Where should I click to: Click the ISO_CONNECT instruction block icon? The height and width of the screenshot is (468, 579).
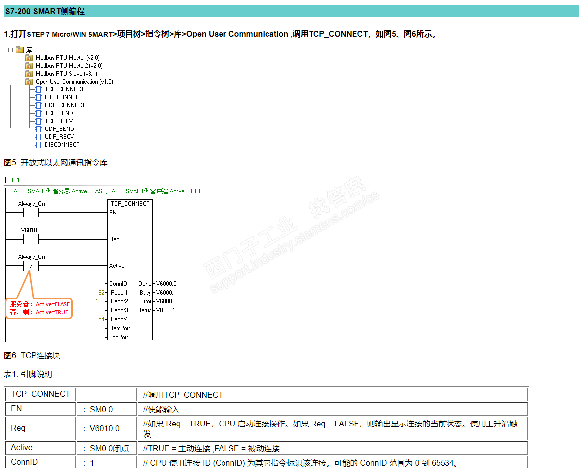[x=38, y=97]
